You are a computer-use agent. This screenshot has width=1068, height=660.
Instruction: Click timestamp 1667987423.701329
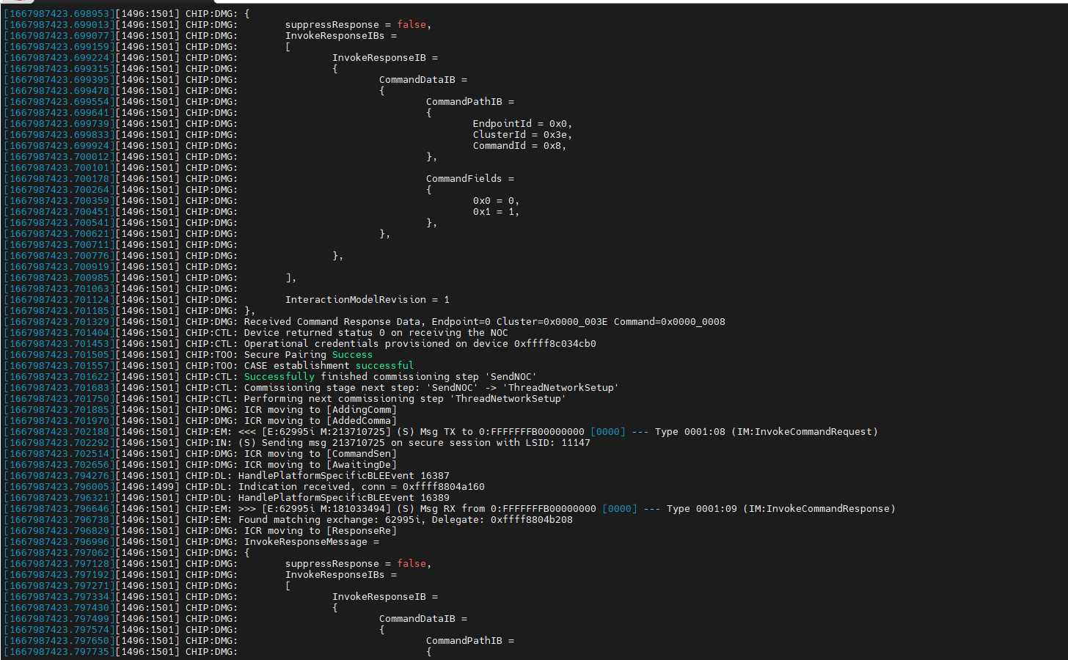pos(59,322)
